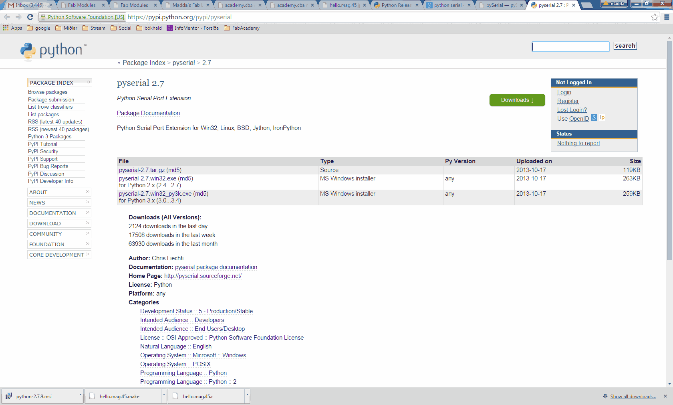Open Browse packages in sidebar
This screenshot has height=405, width=673.
pos(48,92)
